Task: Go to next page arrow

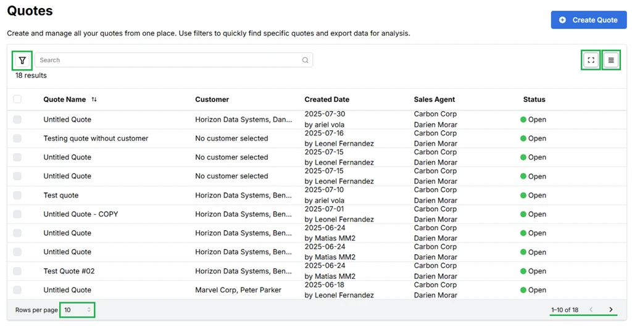Action: point(611,310)
